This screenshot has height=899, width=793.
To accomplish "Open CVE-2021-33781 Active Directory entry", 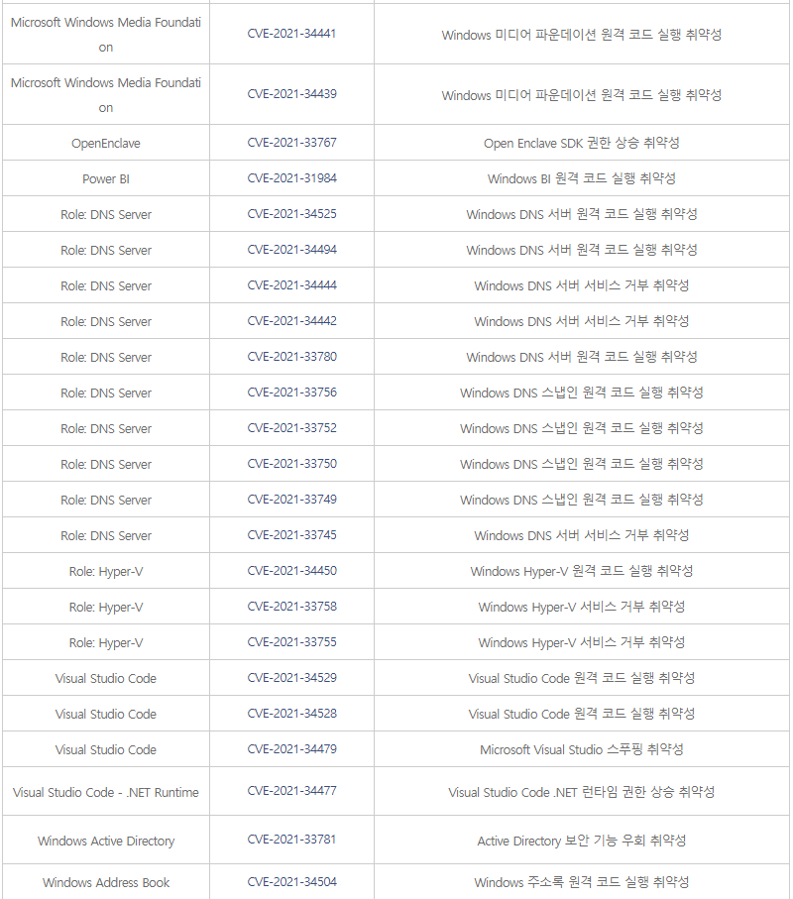I will 291,840.
